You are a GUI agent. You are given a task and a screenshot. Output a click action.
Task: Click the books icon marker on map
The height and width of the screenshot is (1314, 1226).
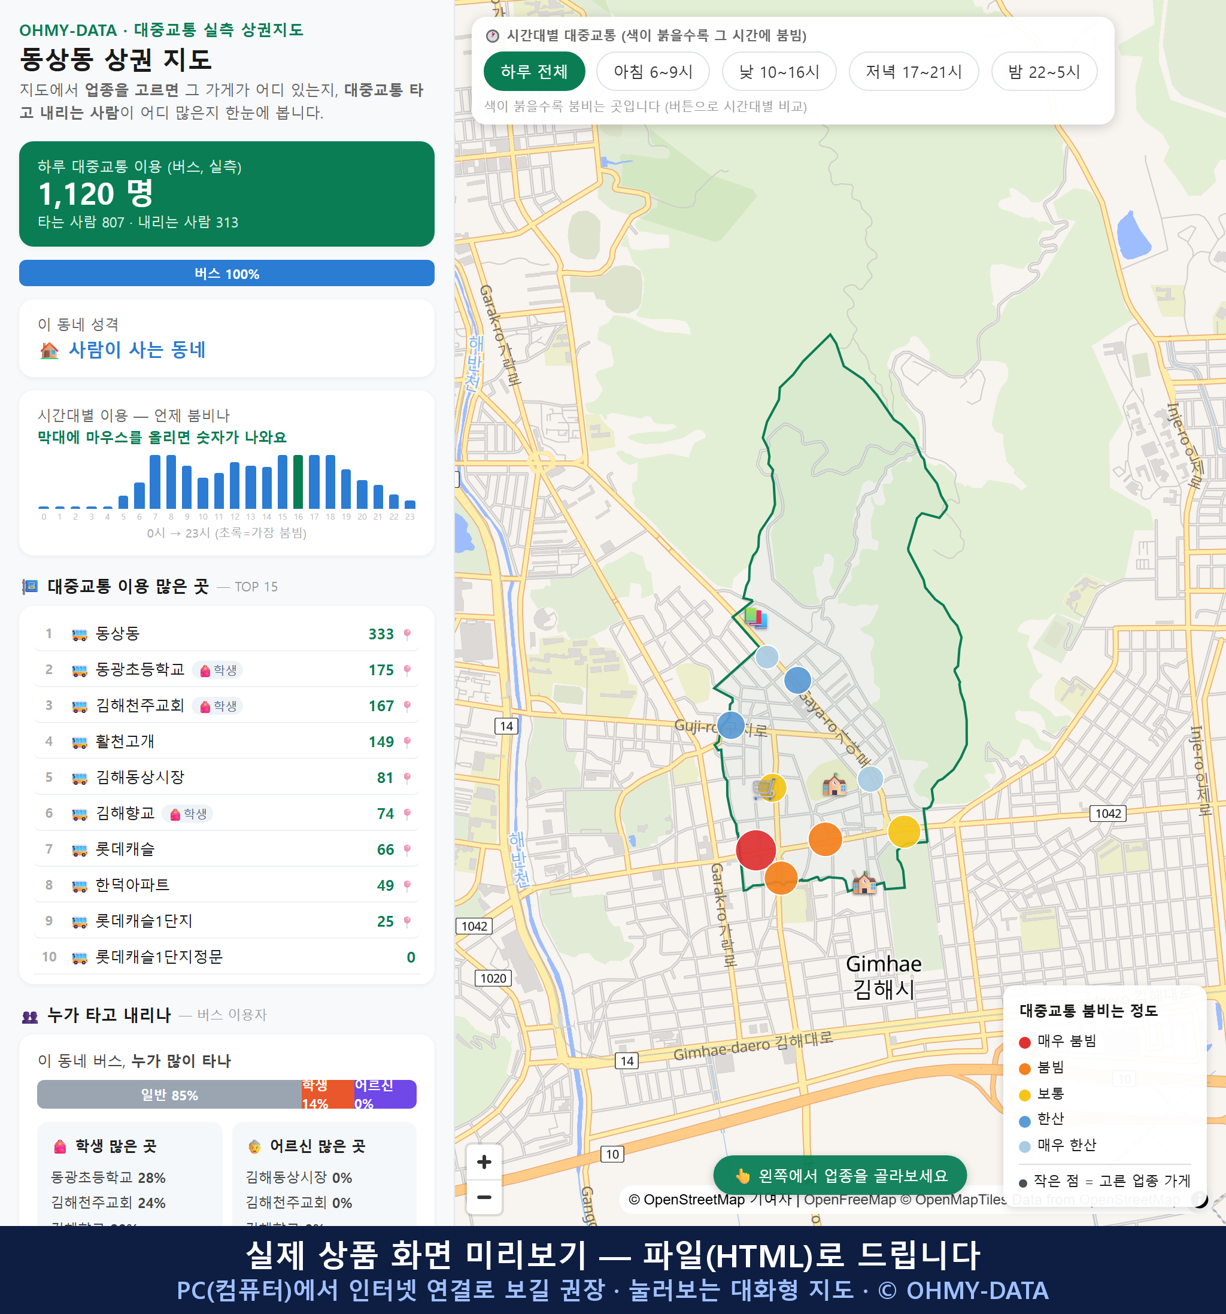point(755,618)
